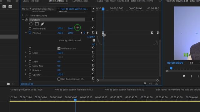
Task: Adjust Effect Controls zoom scrollbar right handle
Action: tap(157, 80)
